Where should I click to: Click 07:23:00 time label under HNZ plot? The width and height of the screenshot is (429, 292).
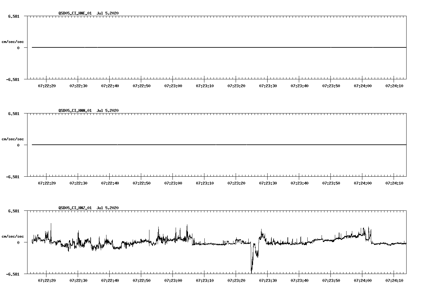coord(173,280)
